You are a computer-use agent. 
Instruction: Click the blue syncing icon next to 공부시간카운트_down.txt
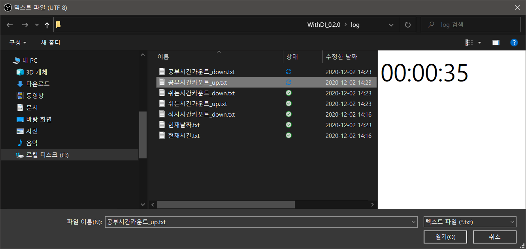pyautogui.click(x=288, y=71)
